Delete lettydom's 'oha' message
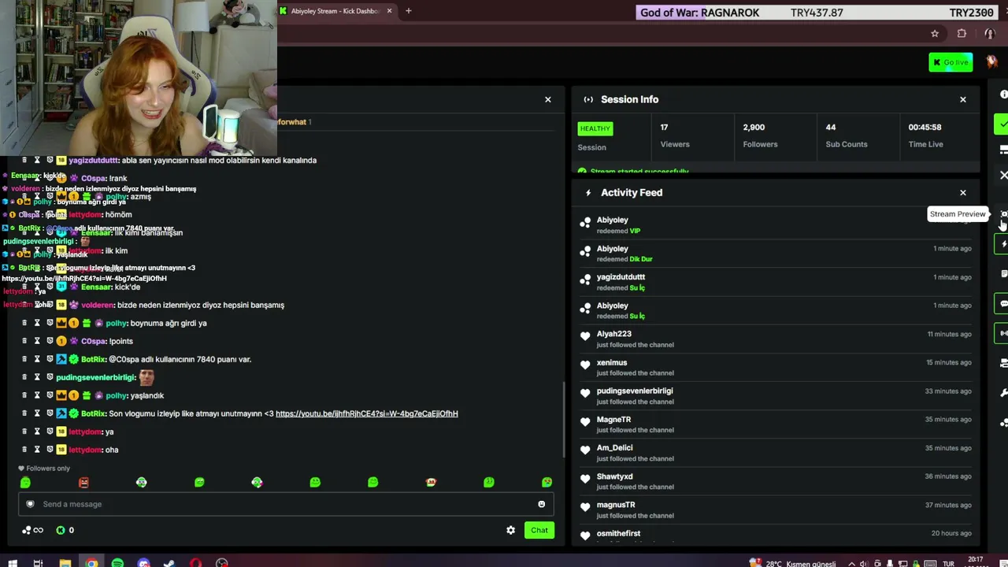This screenshot has height=567, width=1008. [24, 450]
